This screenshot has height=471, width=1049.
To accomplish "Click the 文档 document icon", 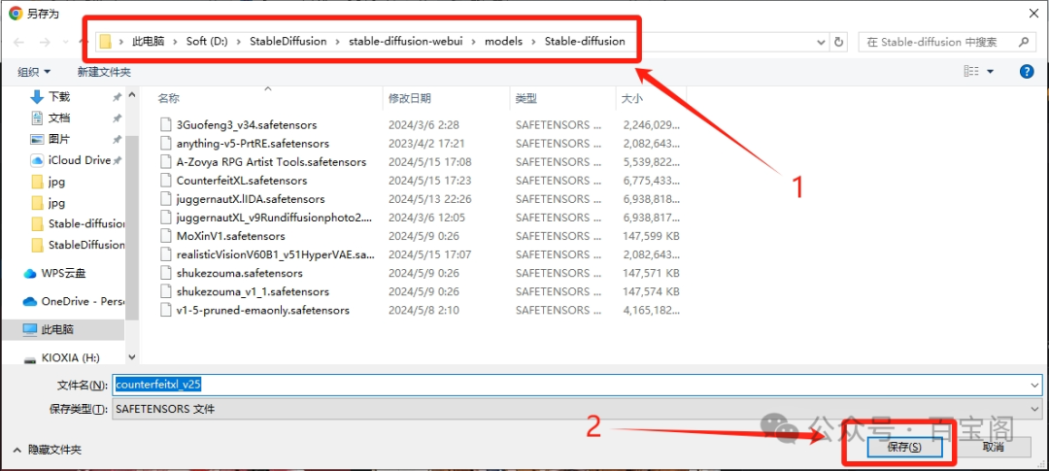I will [x=38, y=118].
